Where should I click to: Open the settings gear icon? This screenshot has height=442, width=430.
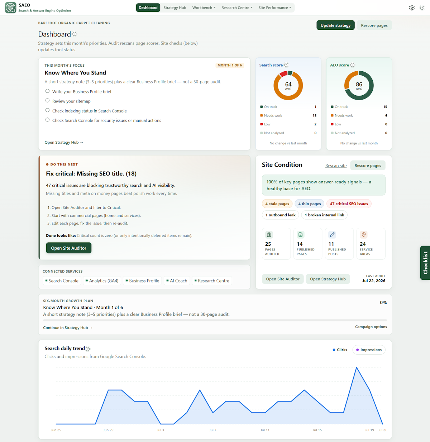[412, 8]
